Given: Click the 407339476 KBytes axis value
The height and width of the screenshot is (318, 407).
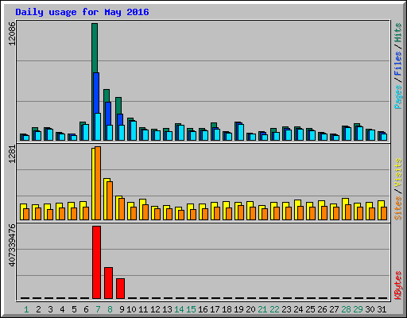Looking at the screenshot, I should click(x=12, y=245).
